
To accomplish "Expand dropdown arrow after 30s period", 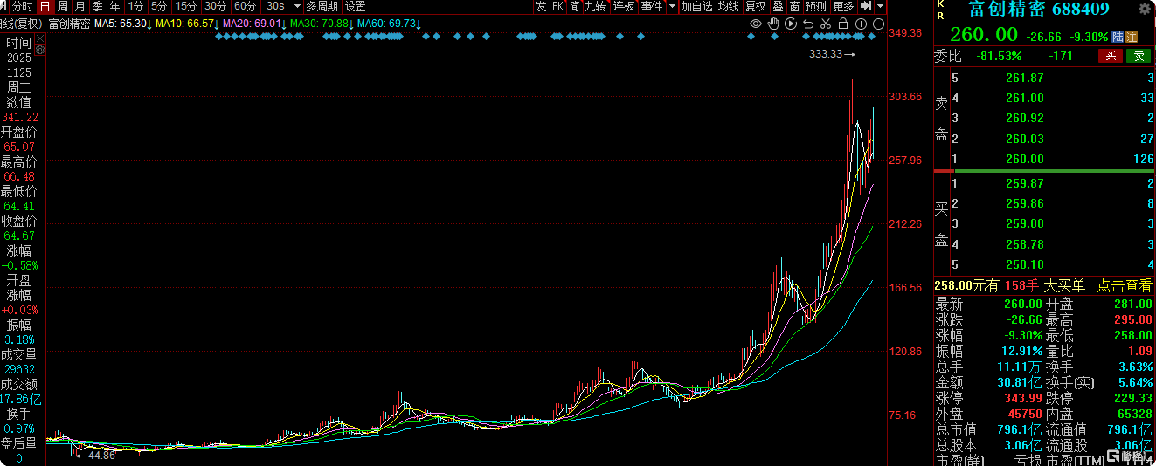I will coord(297,6).
